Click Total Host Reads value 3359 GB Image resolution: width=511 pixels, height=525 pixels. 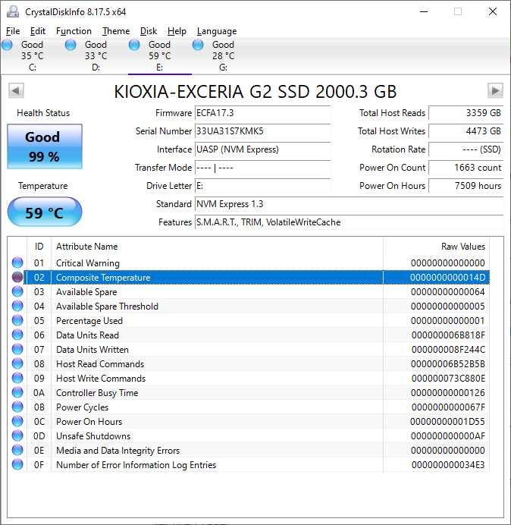pos(466,113)
